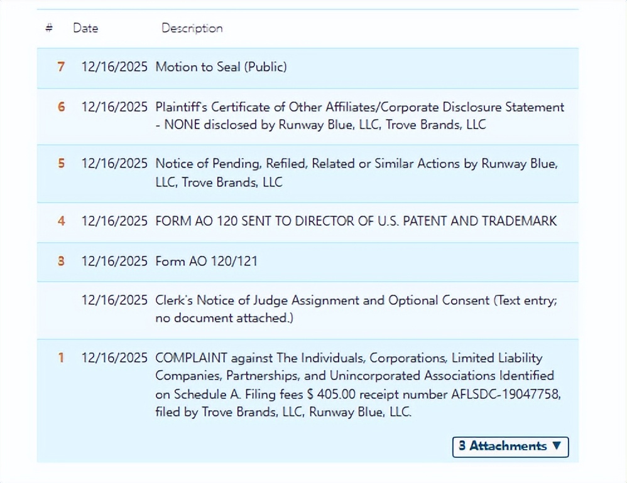Expand the 3 Attachments dropdown

pyautogui.click(x=510, y=447)
